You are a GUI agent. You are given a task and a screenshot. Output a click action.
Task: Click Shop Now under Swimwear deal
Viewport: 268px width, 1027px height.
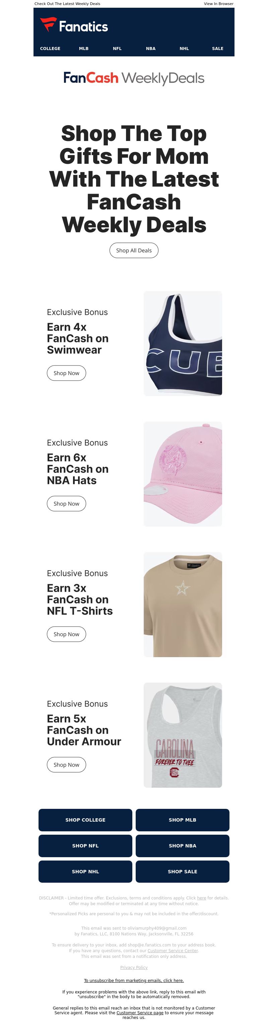click(x=67, y=373)
